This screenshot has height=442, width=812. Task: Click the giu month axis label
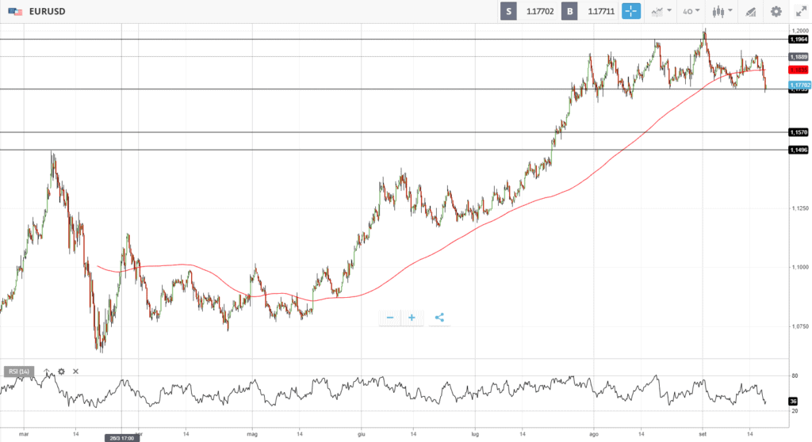click(362, 434)
